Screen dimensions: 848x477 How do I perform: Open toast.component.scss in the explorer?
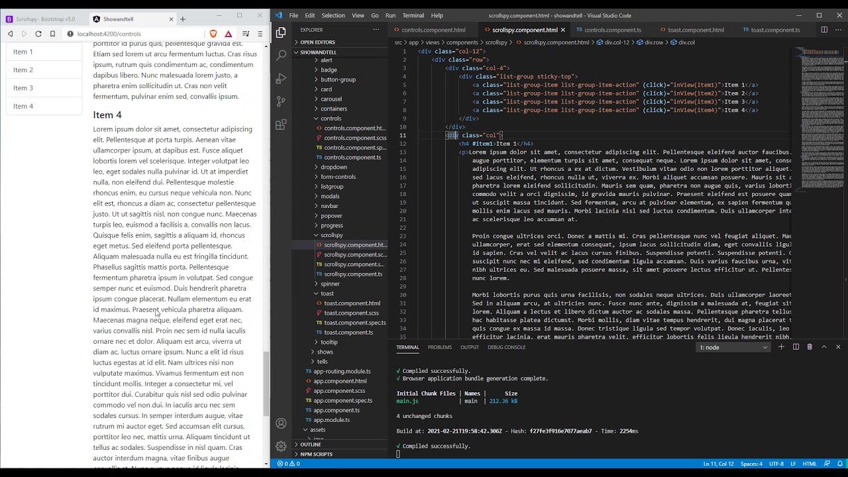(352, 313)
